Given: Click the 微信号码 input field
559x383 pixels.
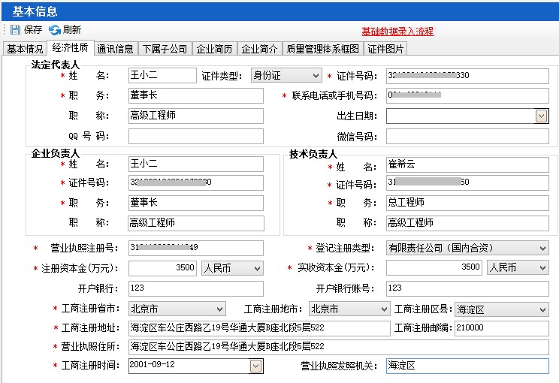Looking at the screenshot, I should 467,137.
